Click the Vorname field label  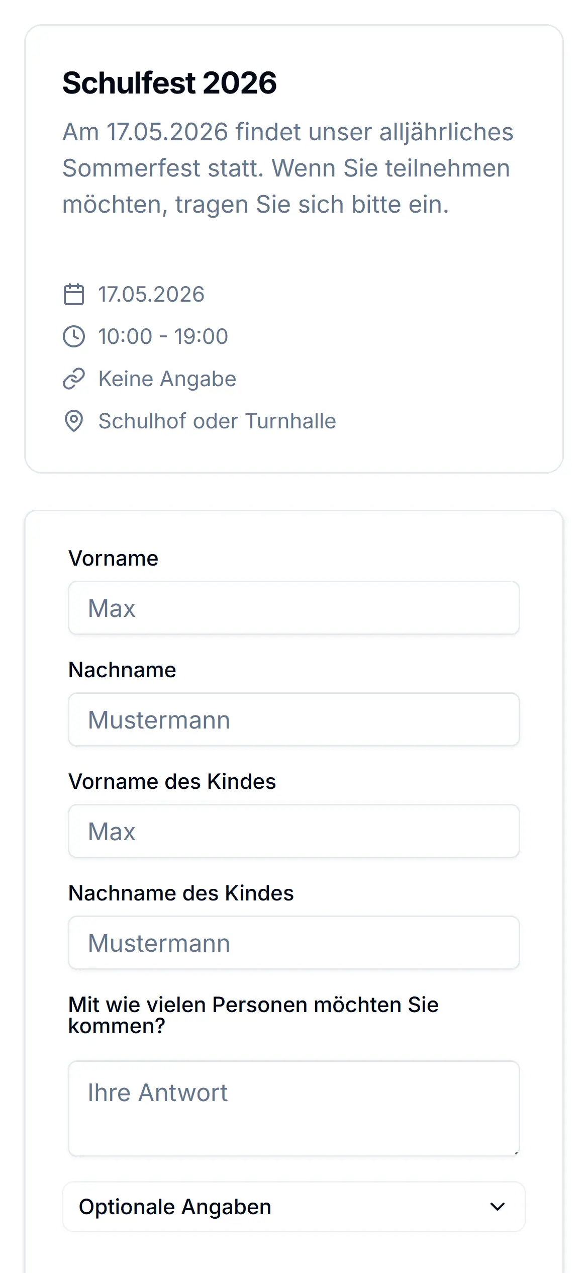coord(113,558)
